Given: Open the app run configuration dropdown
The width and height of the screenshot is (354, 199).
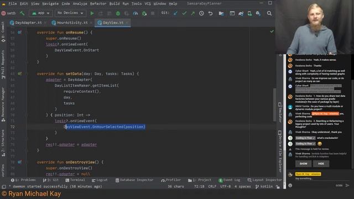Looking at the screenshot, I should click(41, 13).
